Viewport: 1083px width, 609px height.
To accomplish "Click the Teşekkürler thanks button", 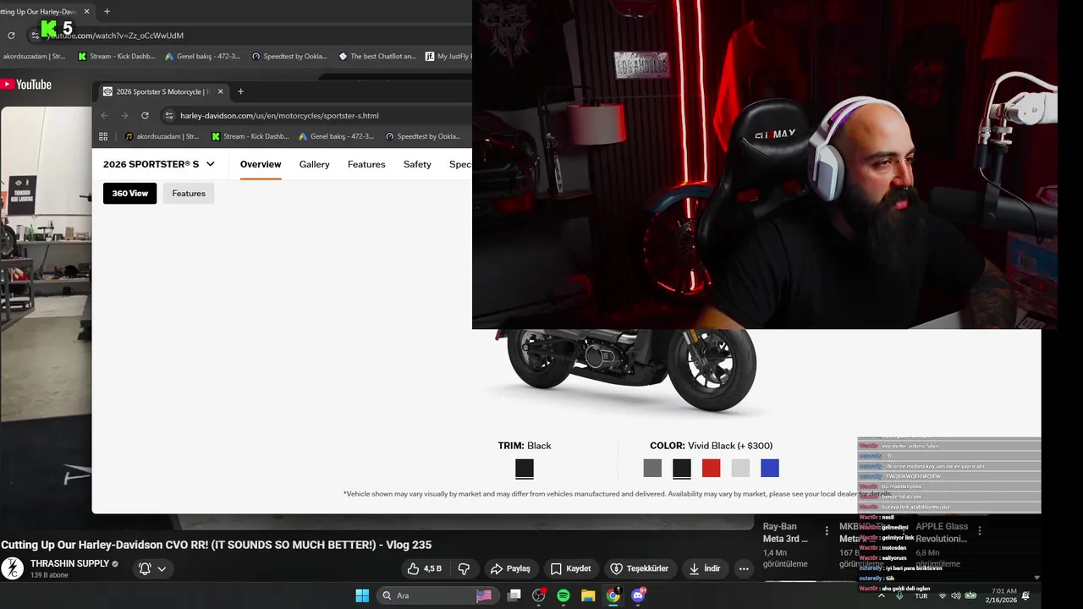I will 640,568.
